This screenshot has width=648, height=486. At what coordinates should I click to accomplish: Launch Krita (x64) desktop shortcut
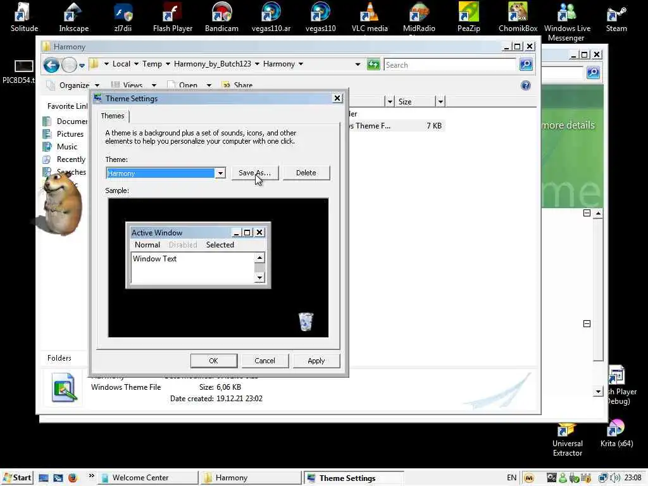click(616, 434)
